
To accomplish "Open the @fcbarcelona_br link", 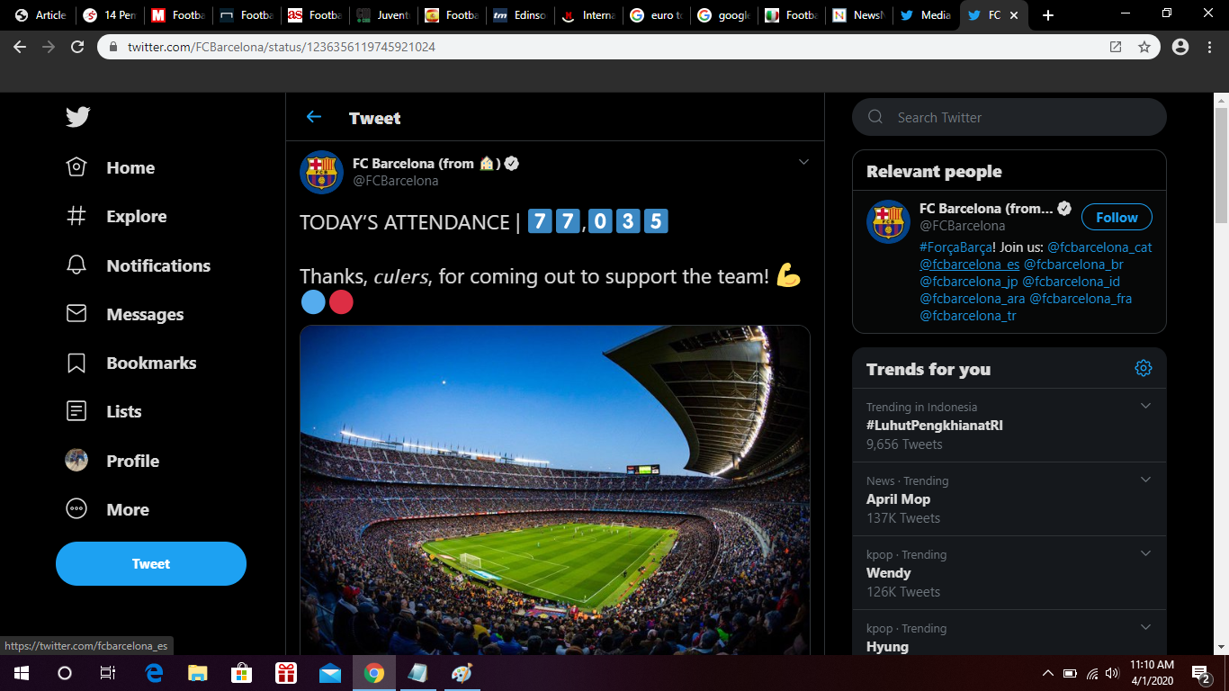I will tap(1073, 265).
